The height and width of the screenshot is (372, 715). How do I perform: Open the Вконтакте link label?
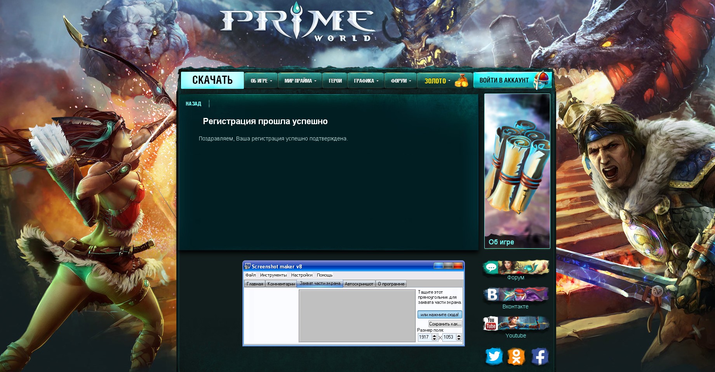(515, 306)
